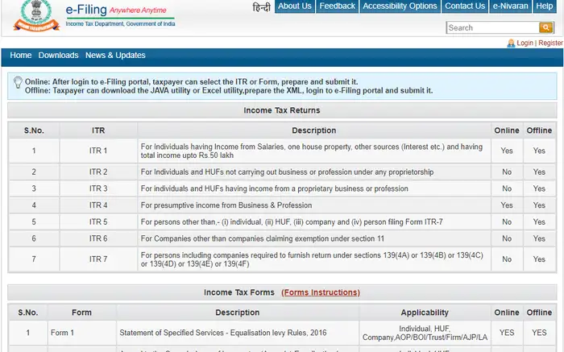564x352 pixels.
Task: Open the Help menu
Action: [545, 6]
